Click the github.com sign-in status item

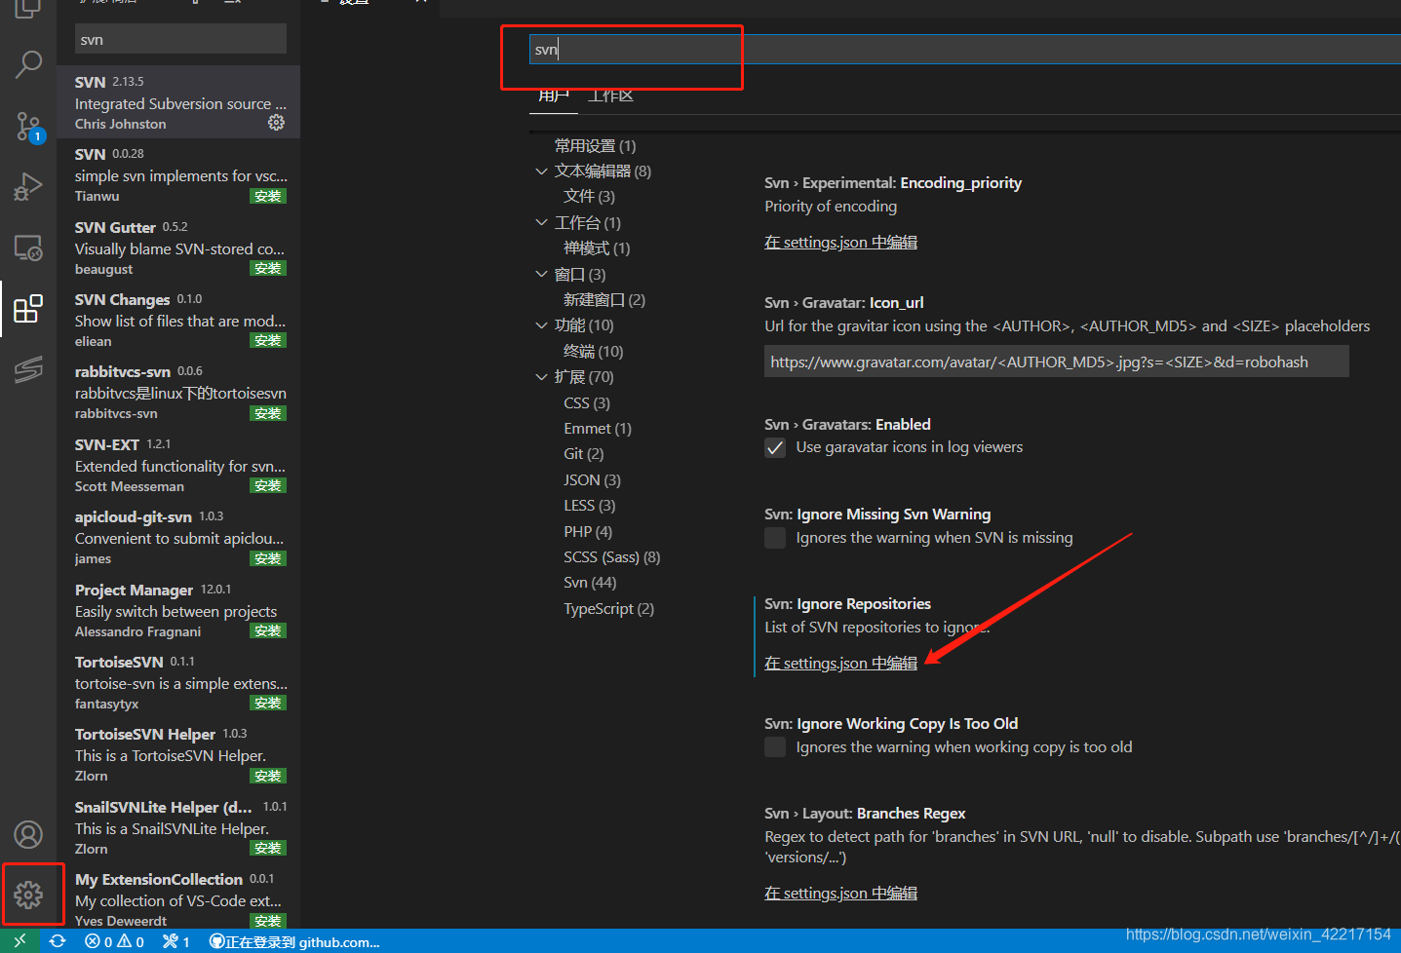294,941
